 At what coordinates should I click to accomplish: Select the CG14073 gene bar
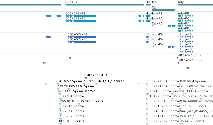click(104, 5)
